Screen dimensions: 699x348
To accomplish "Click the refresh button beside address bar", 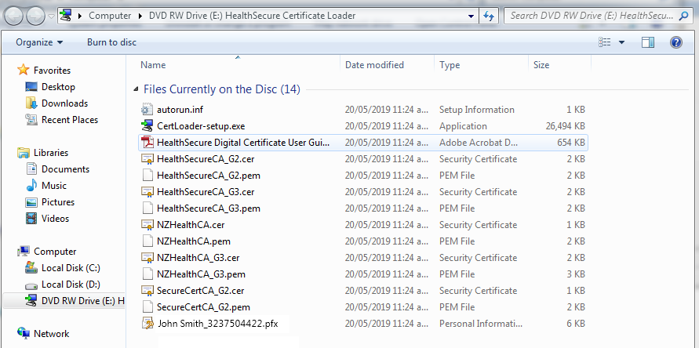I will pos(489,15).
